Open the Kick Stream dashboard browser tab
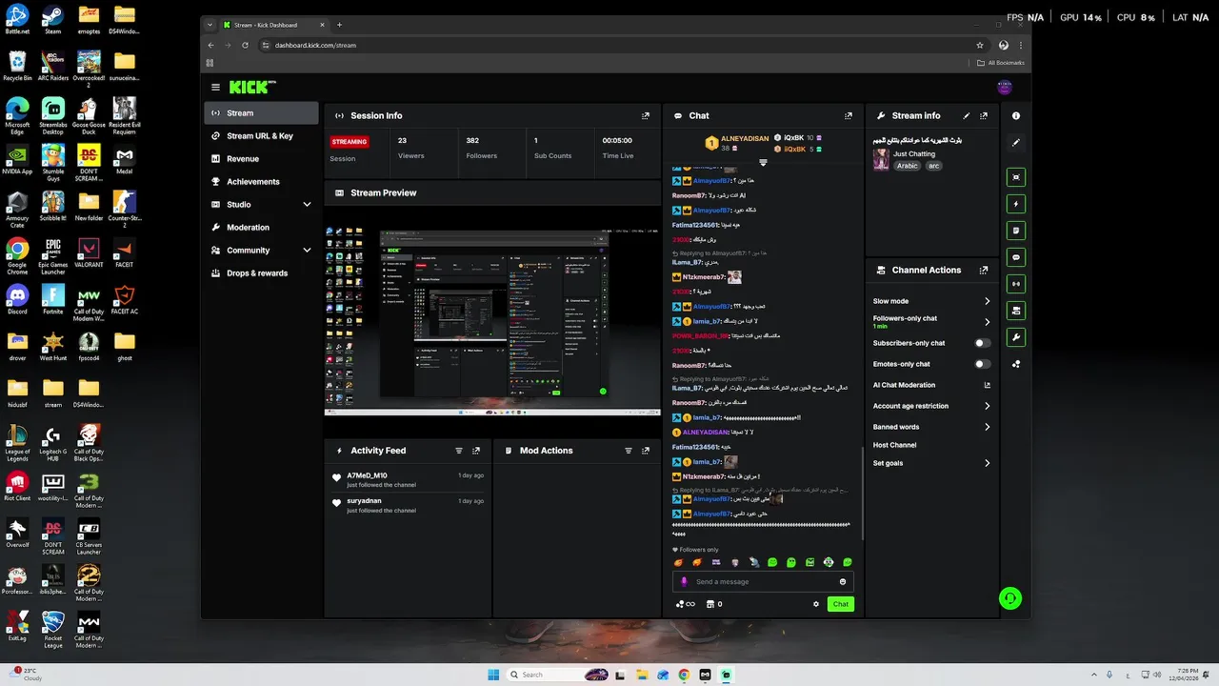The image size is (1219, 686). tap(274, 25)
